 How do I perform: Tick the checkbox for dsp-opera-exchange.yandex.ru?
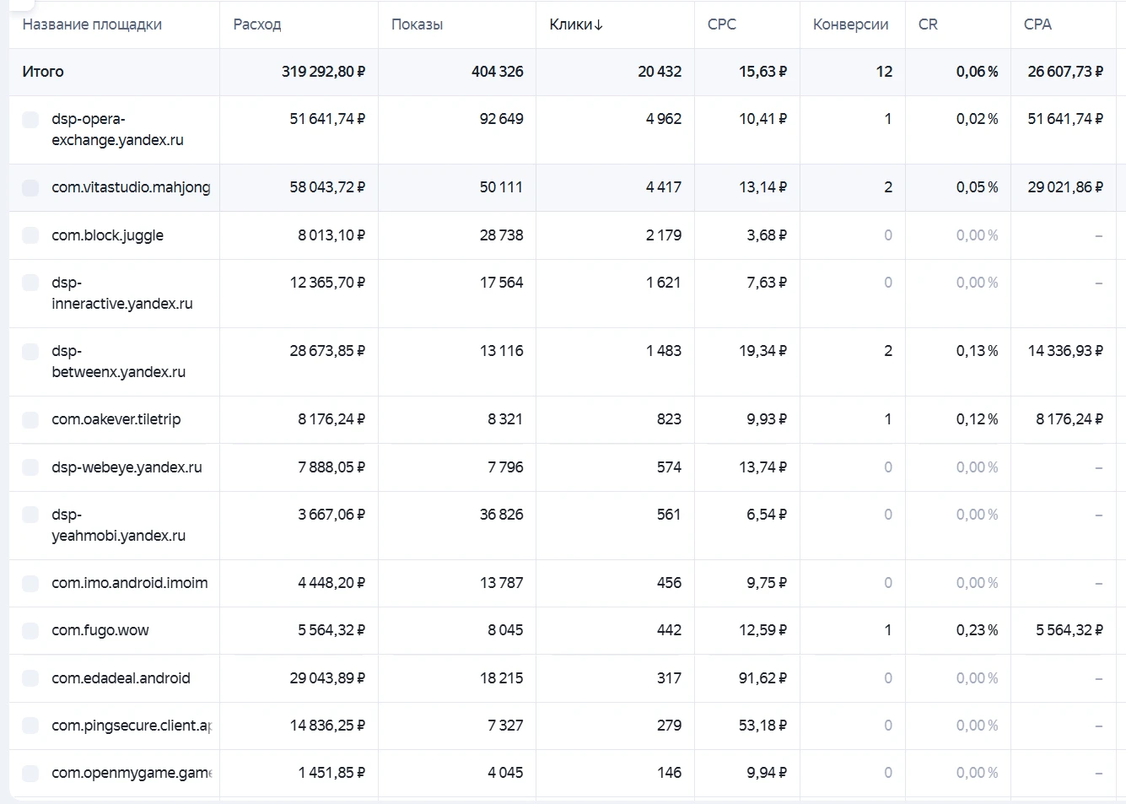click(x=30, y=120)
